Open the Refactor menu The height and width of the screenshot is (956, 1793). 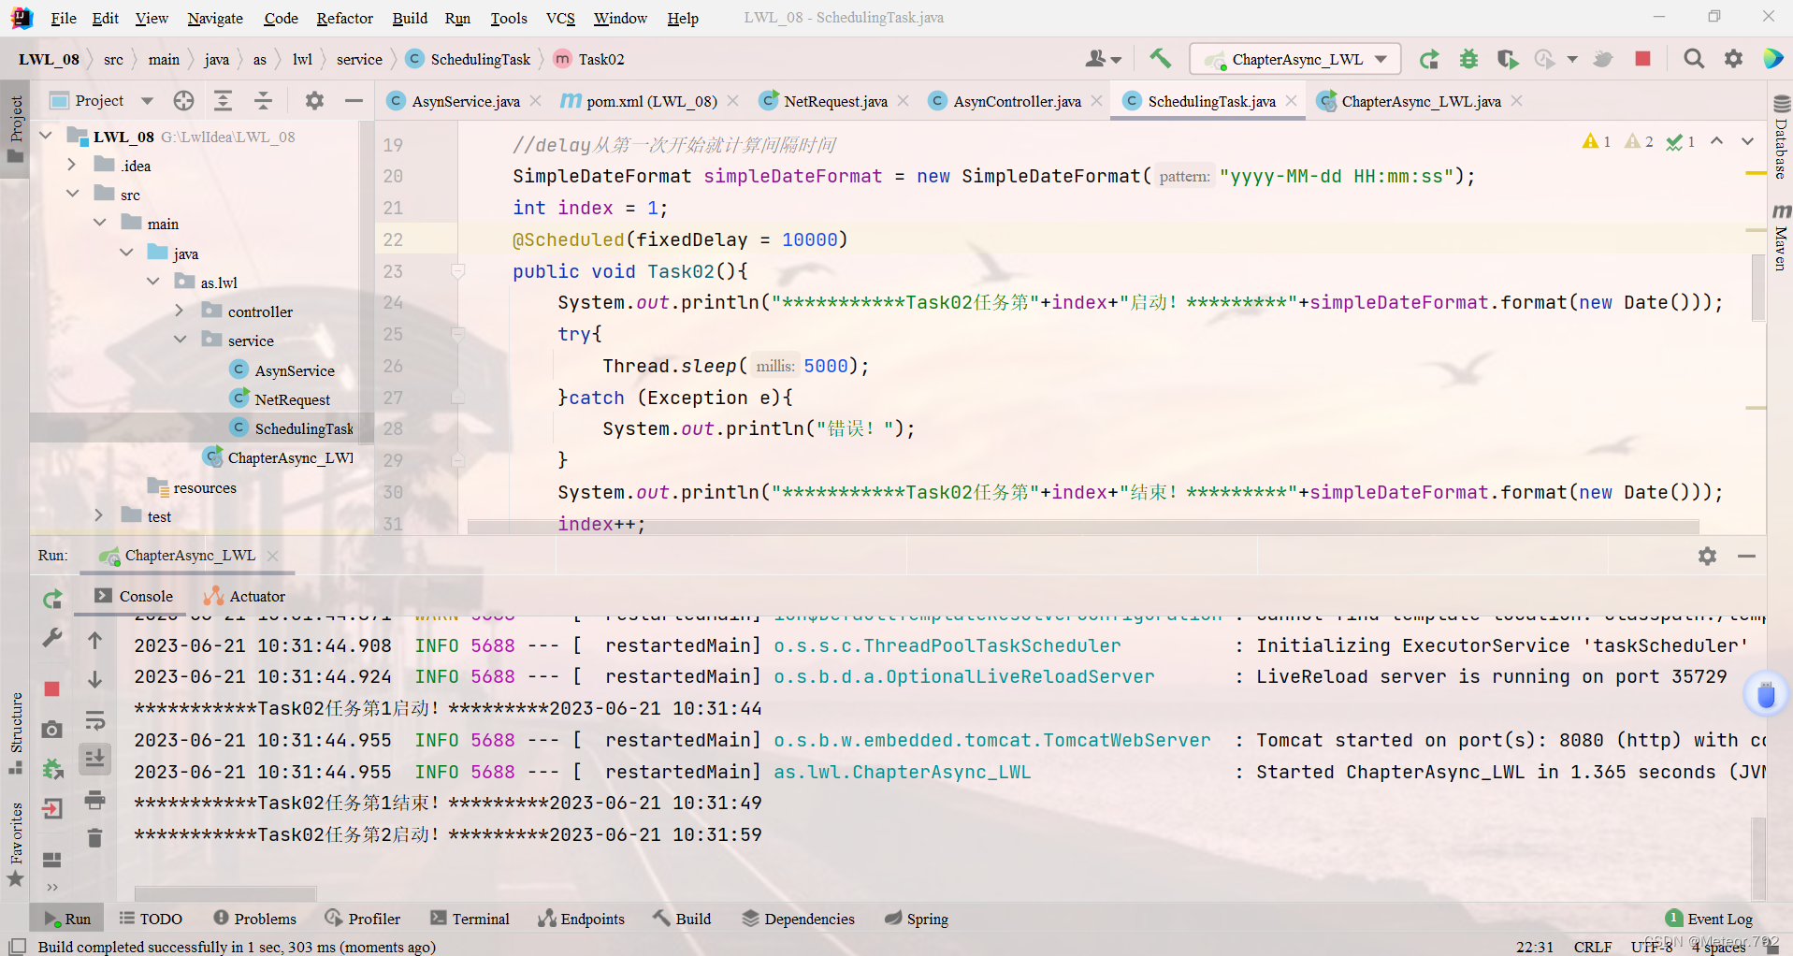tap(344, 18)
